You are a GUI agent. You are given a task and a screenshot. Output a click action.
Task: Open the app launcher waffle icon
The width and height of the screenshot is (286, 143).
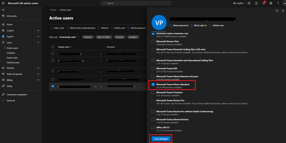coord(3,3)
